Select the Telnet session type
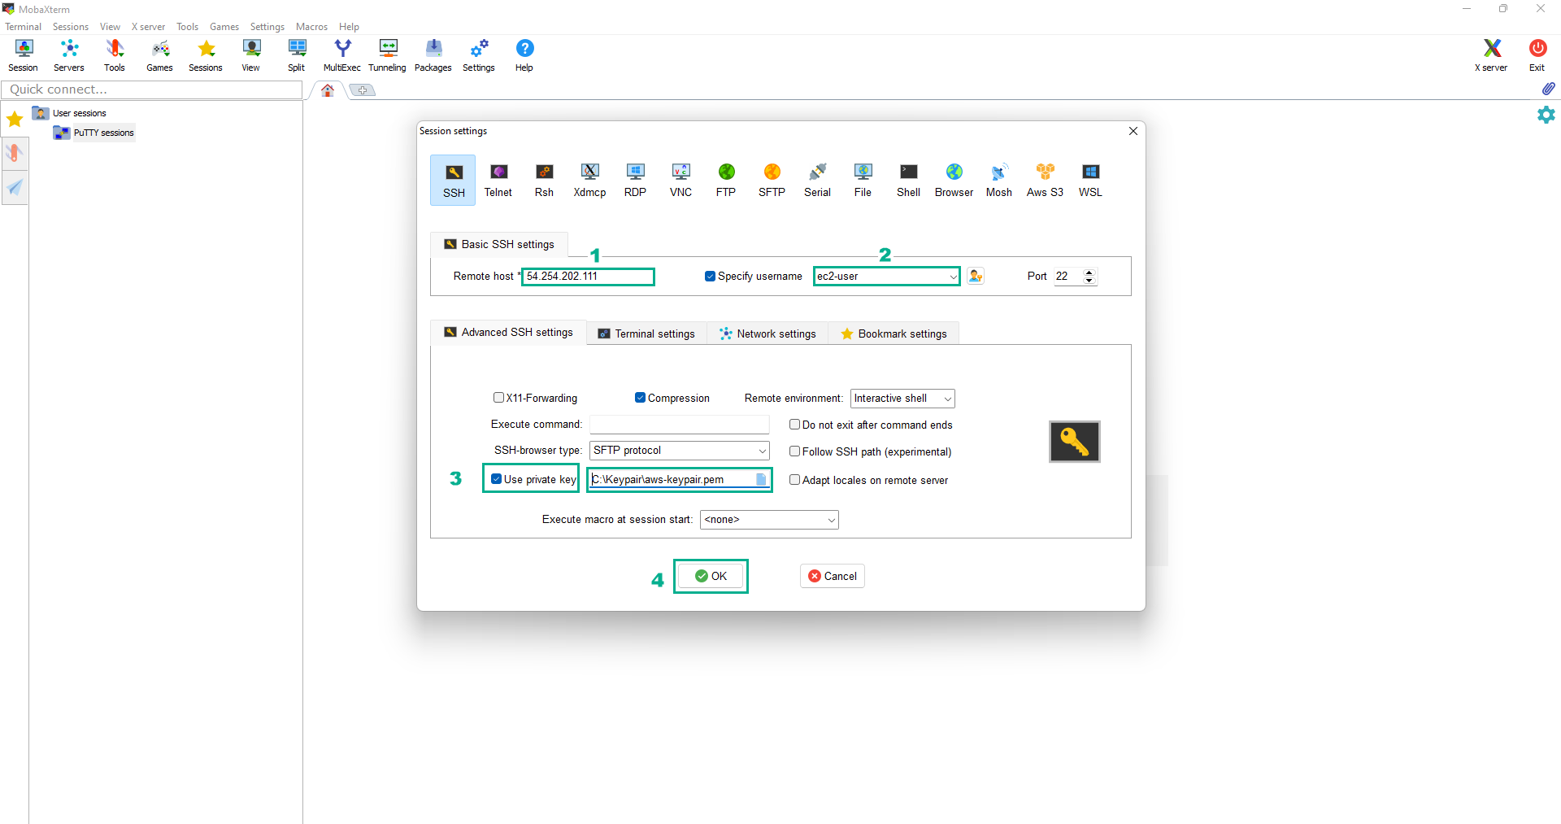This screenshot has height=824, width=1561. (x=498, y=181)
